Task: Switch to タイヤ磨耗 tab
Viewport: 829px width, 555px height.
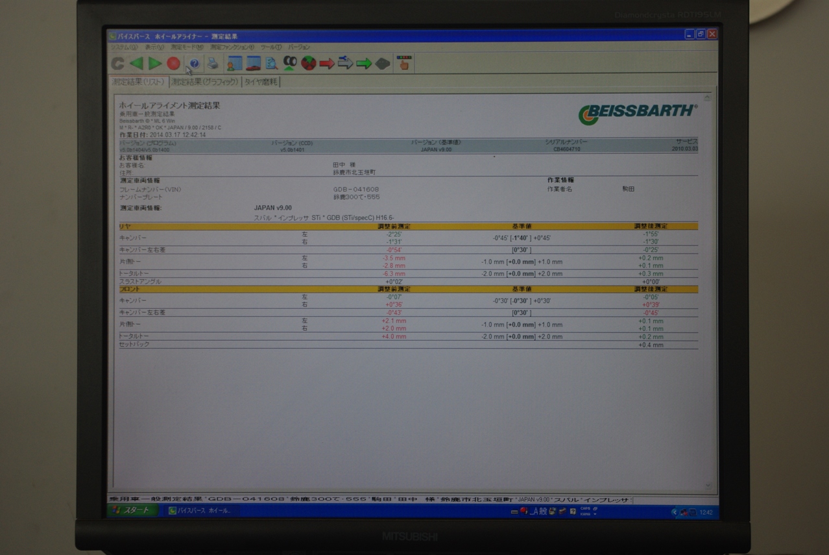Action: coord(261,82)
